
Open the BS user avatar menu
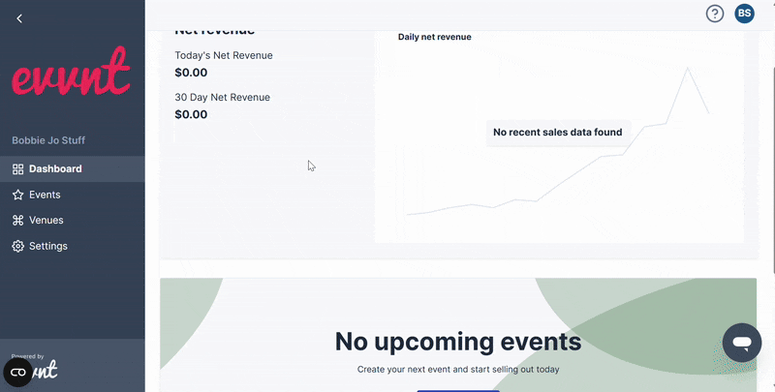click(x=744, y=14)
